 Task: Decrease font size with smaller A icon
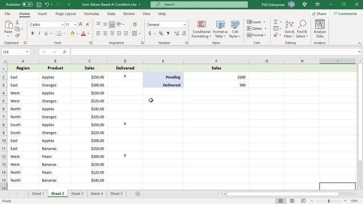coord(88,24)
